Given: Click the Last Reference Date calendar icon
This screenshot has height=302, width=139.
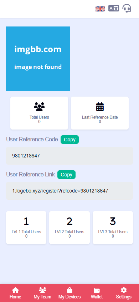Looking at the screenshot, I should click(x=100, y=107).
